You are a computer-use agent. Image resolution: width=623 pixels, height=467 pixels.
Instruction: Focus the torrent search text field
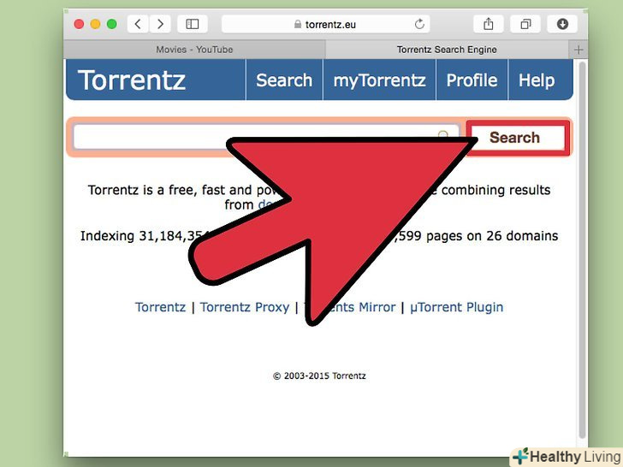tap(266, 137)
